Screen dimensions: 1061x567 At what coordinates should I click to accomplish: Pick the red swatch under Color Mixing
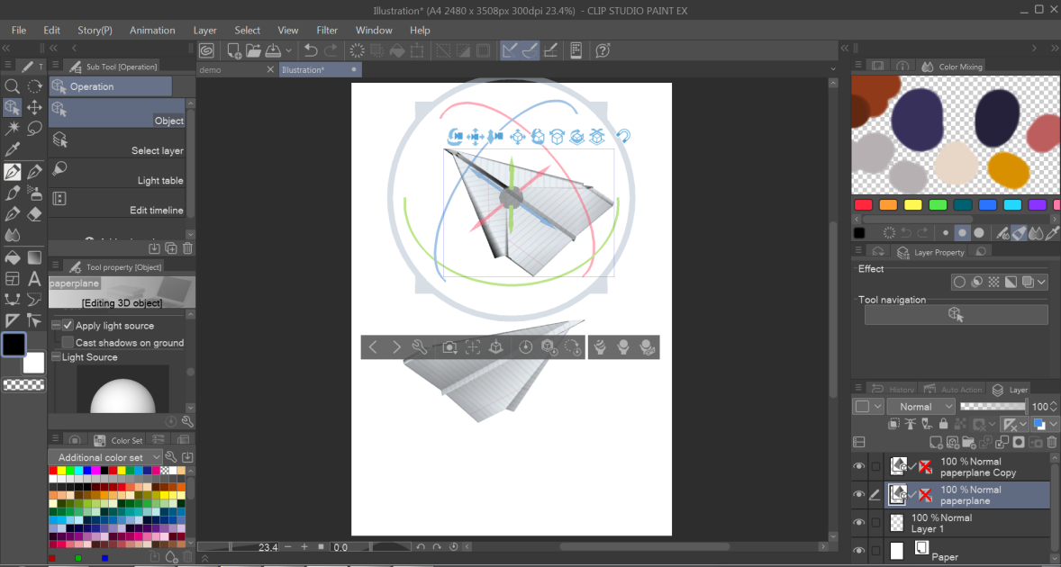pyautogui.click(x=863, y=205)
